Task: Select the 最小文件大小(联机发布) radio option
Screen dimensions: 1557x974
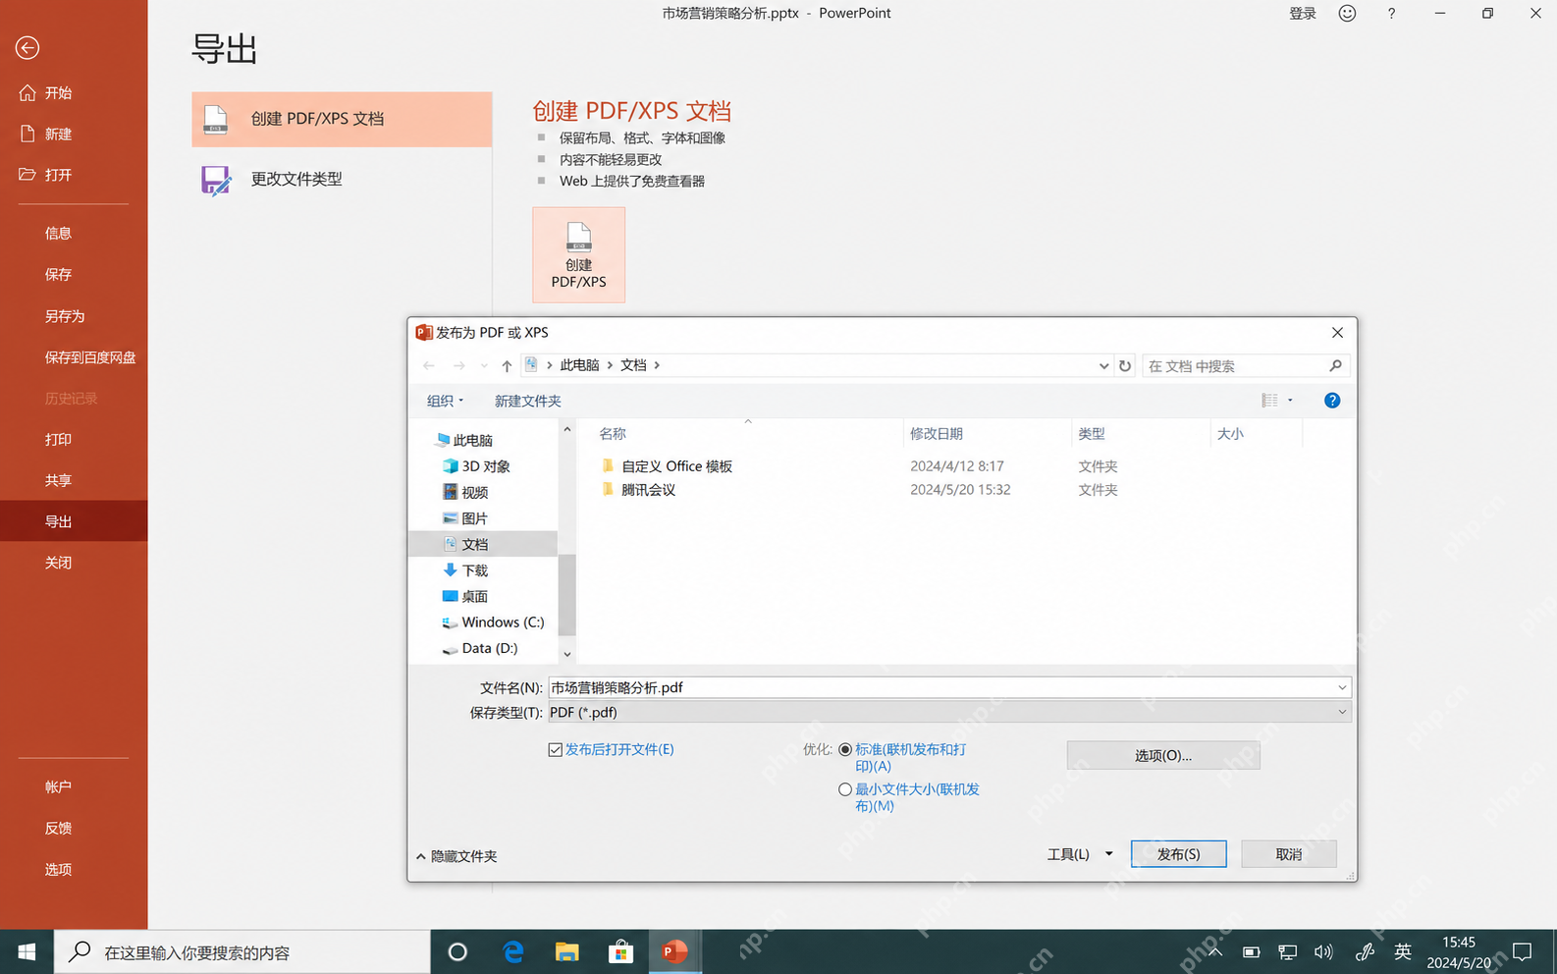Action: (x=845, y=789)
